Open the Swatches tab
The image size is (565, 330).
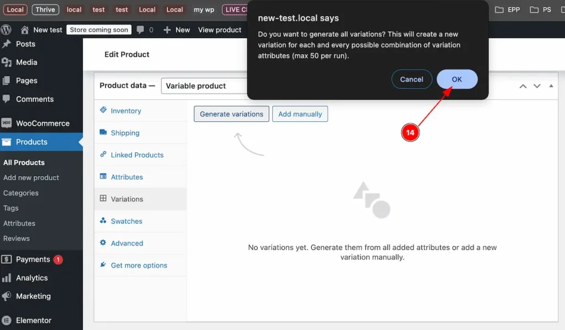(141, 221)
